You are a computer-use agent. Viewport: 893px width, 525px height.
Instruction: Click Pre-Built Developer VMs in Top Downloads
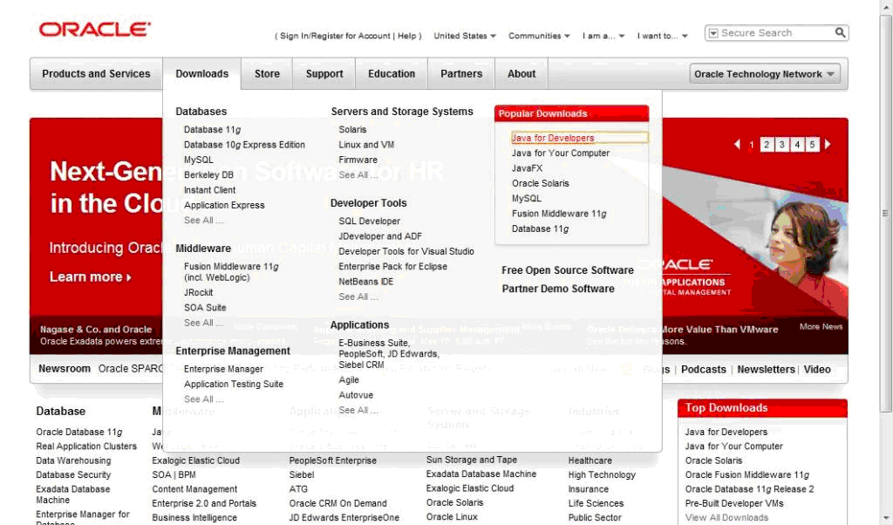click(734, 503)
